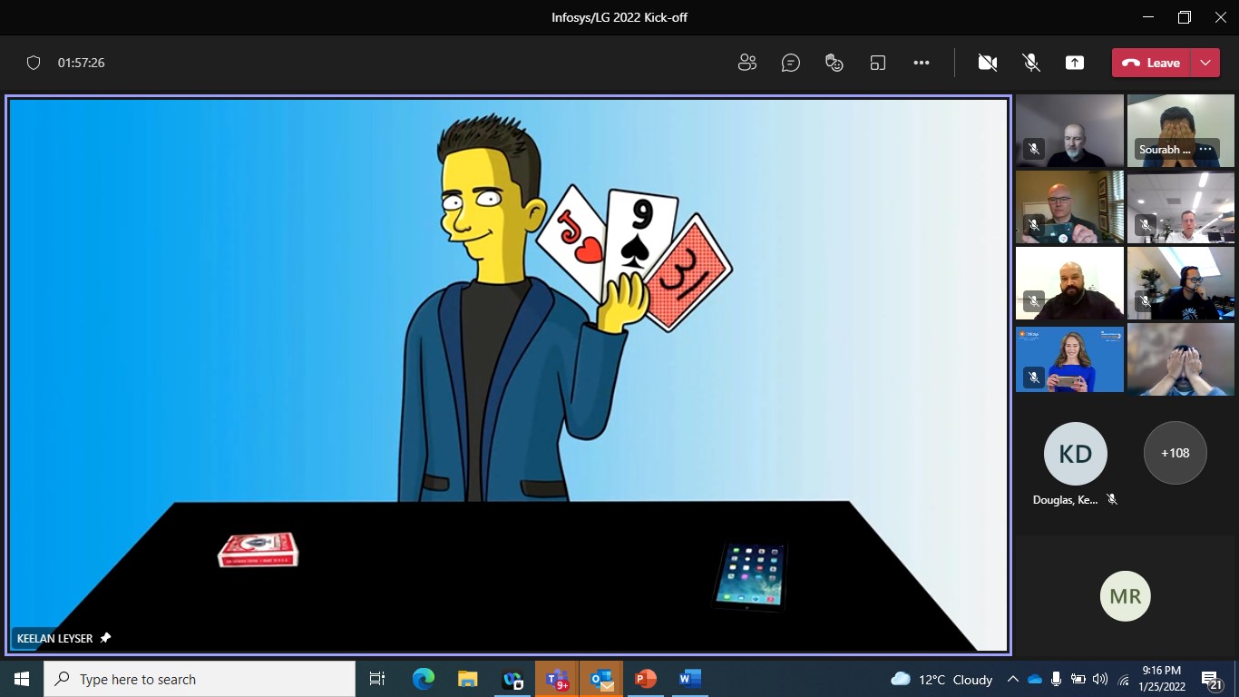The height and width of the screenshot is (697, 1239).
Task: Open more options on Sourabh's video tile
Action: (x=1205, y=150)
